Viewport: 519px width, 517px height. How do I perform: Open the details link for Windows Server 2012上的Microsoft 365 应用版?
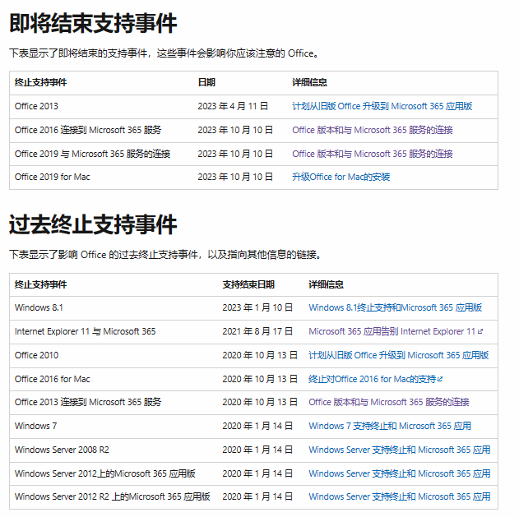399,473
